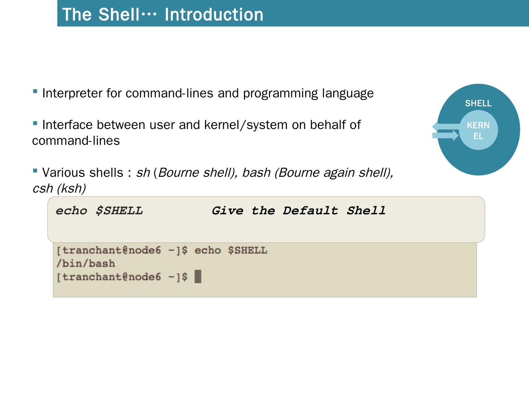
Task: Click the bullet marker before 'Various shells'
Action: 35,171
